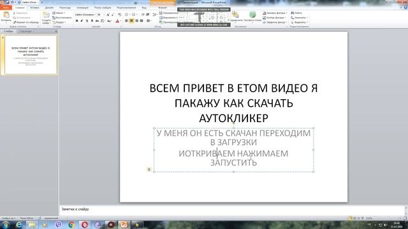Select slide 1 thumbnail in the Slides pane
The width and height of the screenshot is (408, 229).
pyautogui.click(x=31, y=55)
